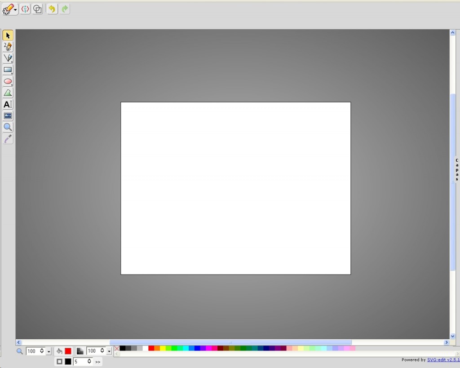Select the arrow Select tool
Viewport: 460px width, 368px height.
tap(8, 35)
